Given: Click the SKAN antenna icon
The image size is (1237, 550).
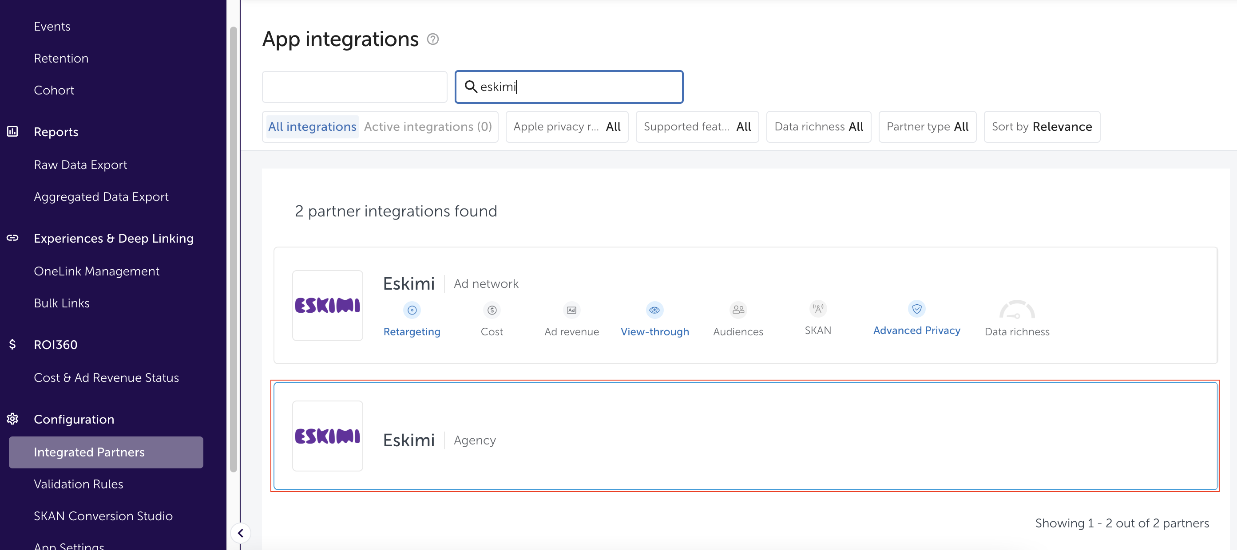Looking at the screenshot, I should coord(818,309).
